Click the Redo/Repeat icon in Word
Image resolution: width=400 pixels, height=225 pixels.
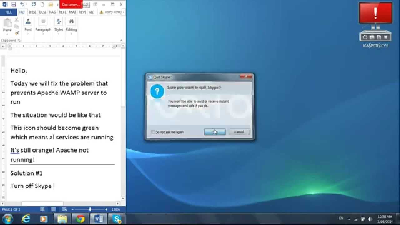(34, 4)
